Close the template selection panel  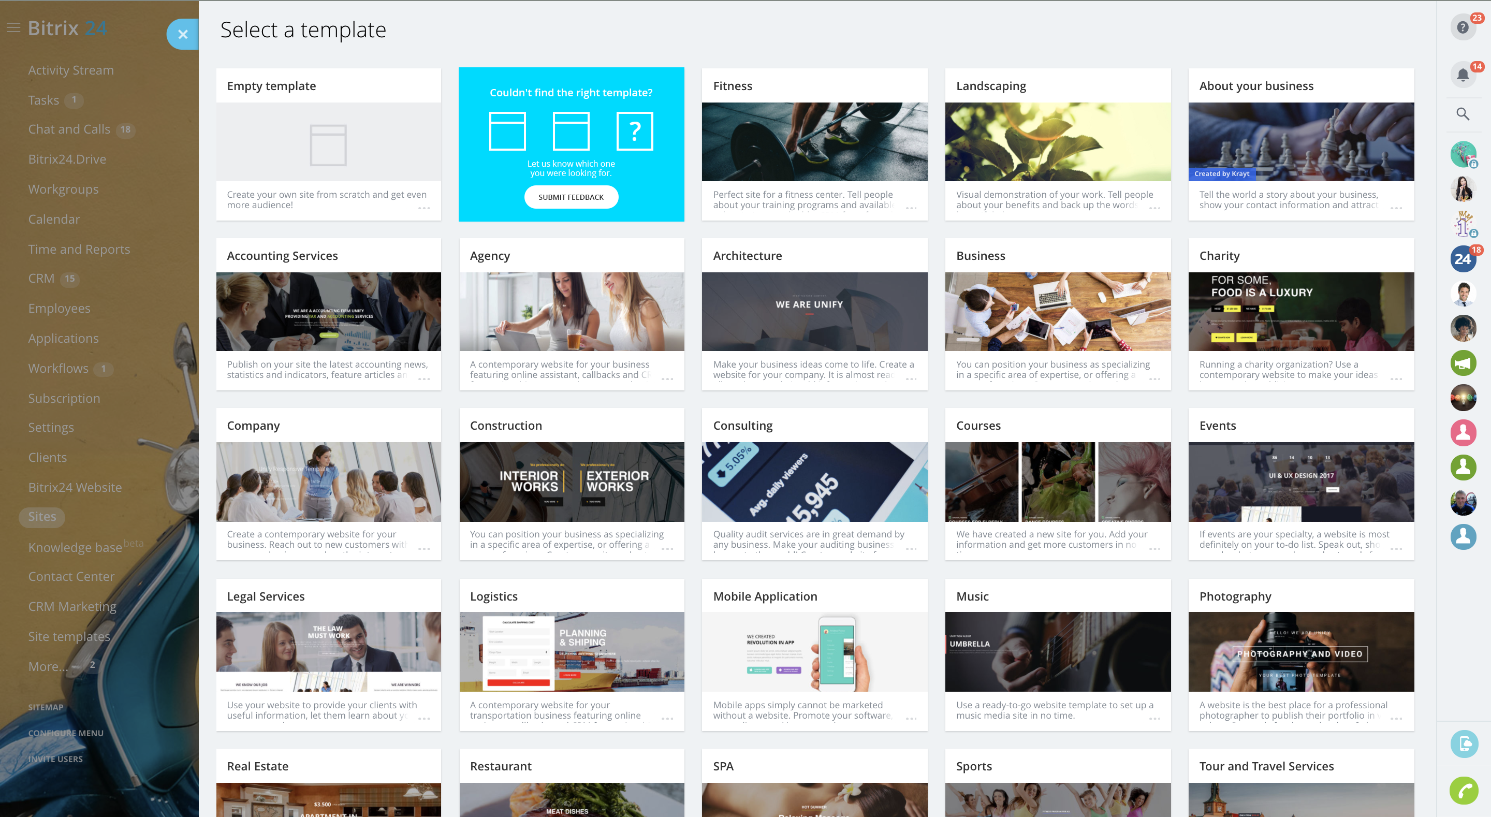click(182, 34)
